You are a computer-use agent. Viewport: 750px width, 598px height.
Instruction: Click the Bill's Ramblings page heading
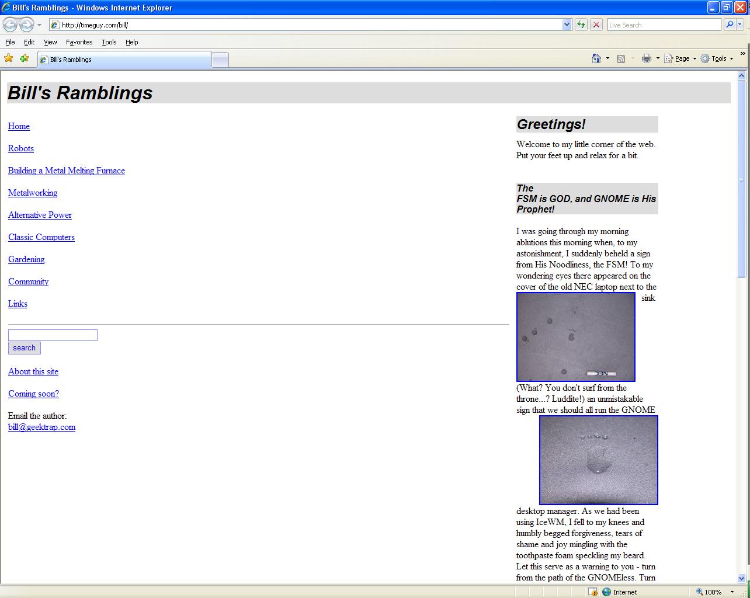[80, 93]
